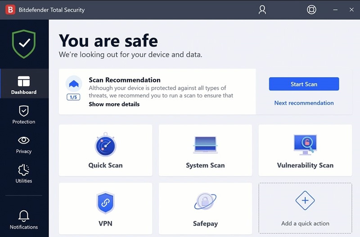Select the Notifications label in the sidebar

click(24, 227)
